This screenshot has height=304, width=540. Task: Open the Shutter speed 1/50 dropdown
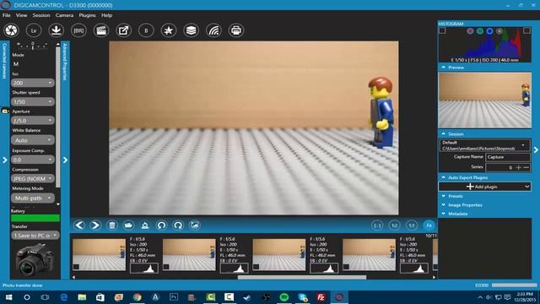33,101
